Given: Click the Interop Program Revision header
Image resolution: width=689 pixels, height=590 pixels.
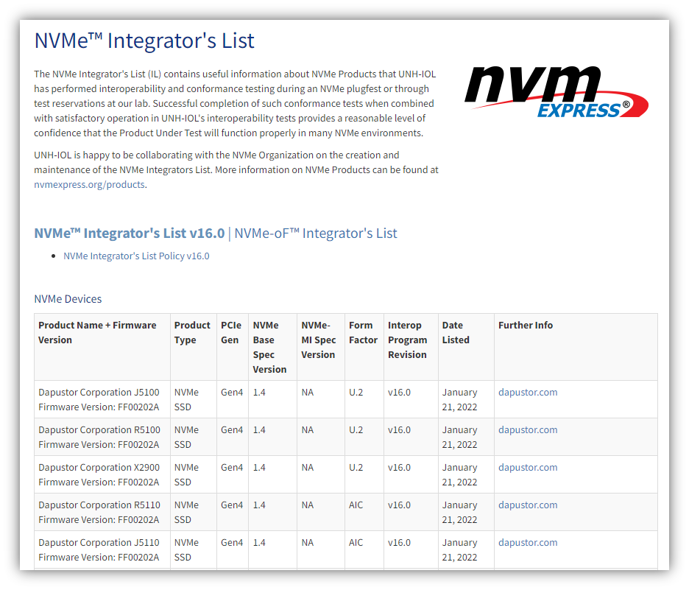Looking at the screenshot, I should click(411, 347).
